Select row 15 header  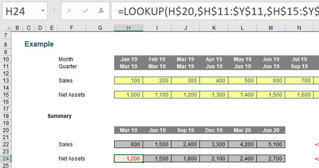tap(6, 95)
